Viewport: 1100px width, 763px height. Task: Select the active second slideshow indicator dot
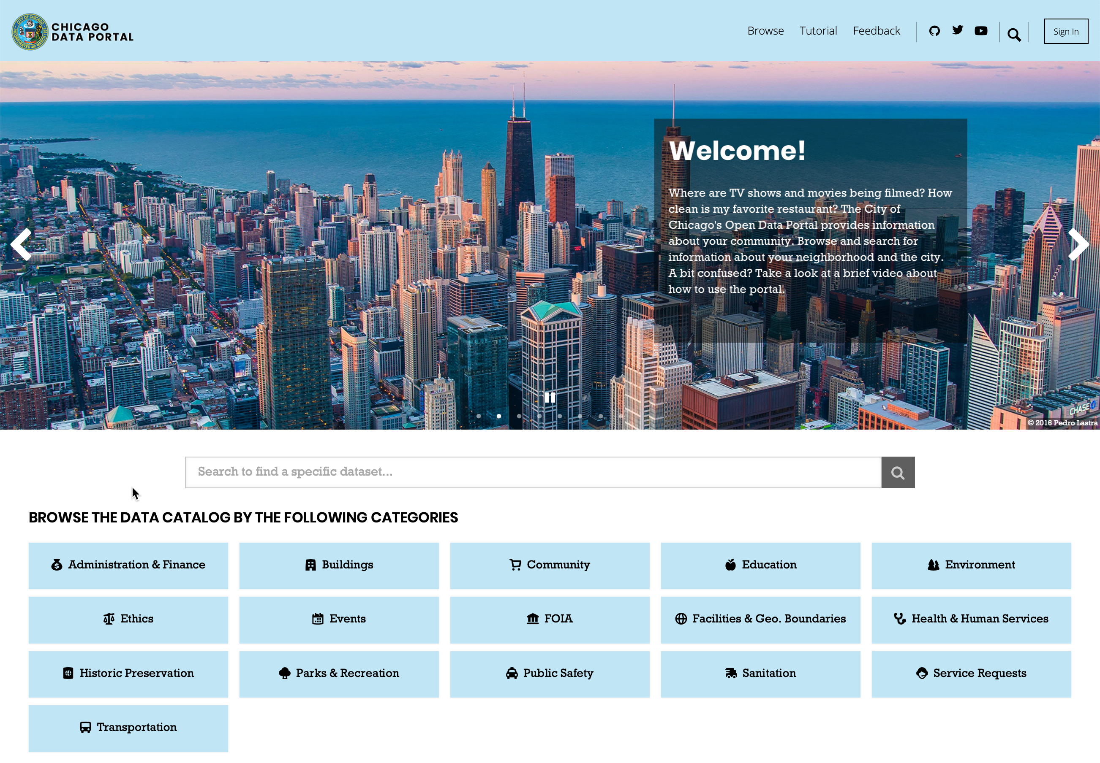[498, 416]
